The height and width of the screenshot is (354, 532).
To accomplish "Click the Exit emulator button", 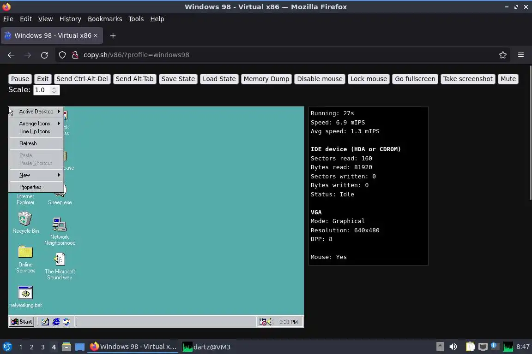I will click(x=43, y=79).
